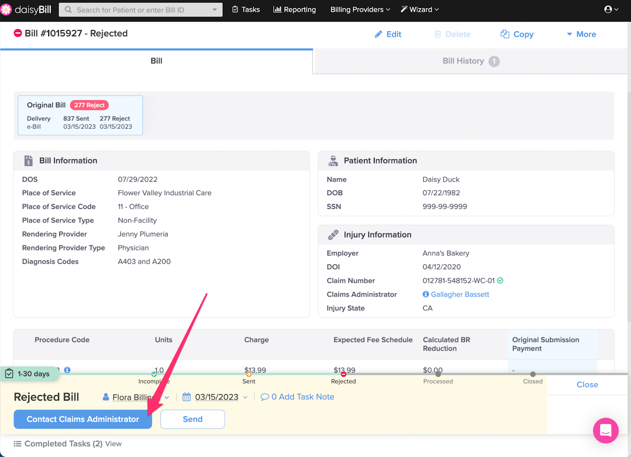
Task: Open the chat support bubble icon
Action: click(605, 430)
